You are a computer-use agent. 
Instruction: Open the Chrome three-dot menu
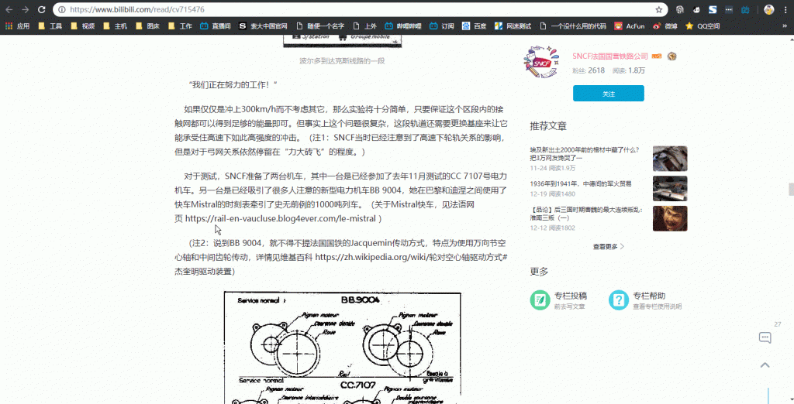785,9
